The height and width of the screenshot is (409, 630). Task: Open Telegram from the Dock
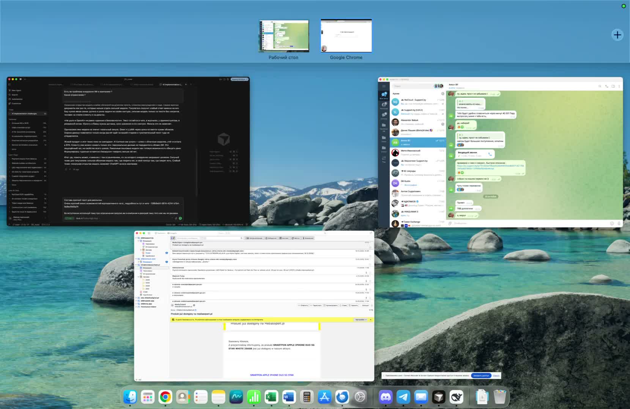403,397
